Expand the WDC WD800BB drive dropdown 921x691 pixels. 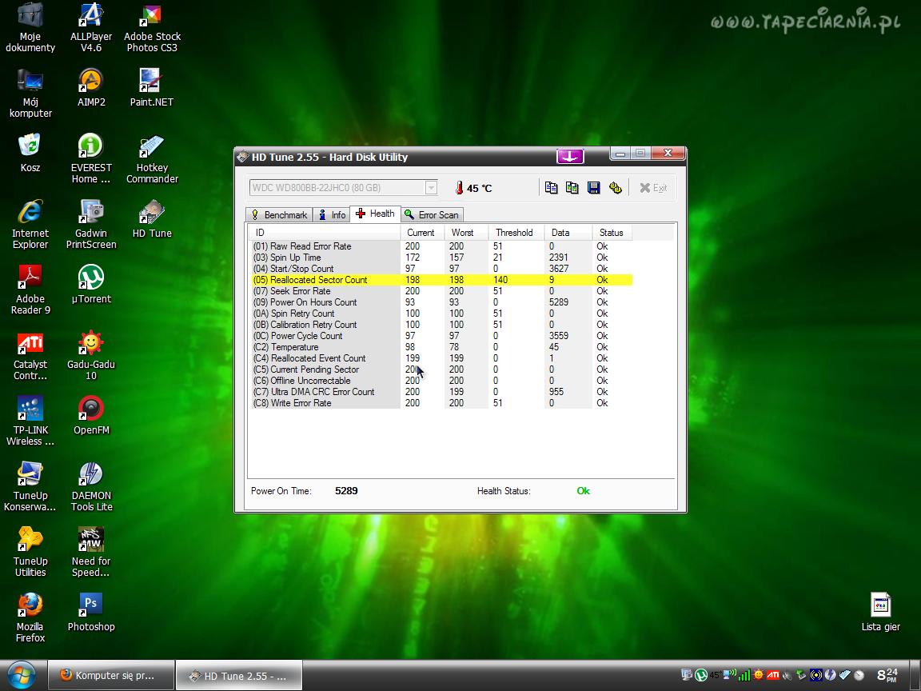(431, 188)
